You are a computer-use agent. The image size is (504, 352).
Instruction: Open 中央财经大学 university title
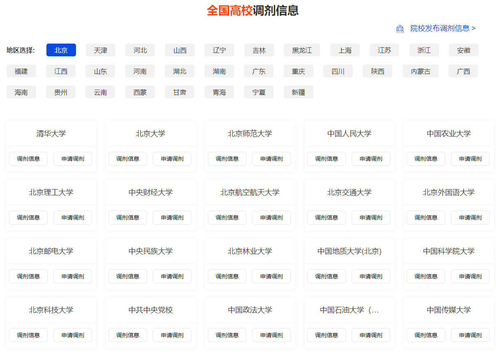pyautogui.click(x=151, y=192)
